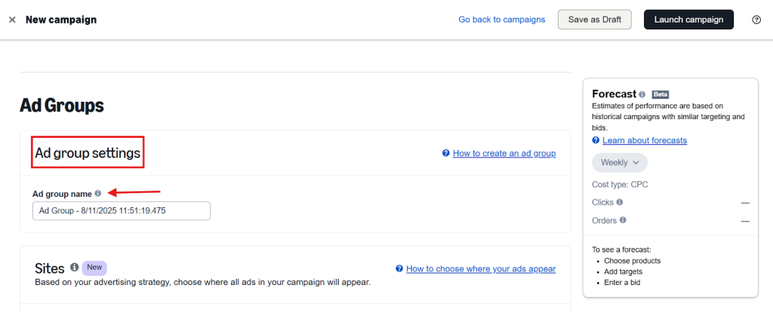The image size is (773, 312).
Task: Click question icon before How to choose
Action: click(399, 269)
